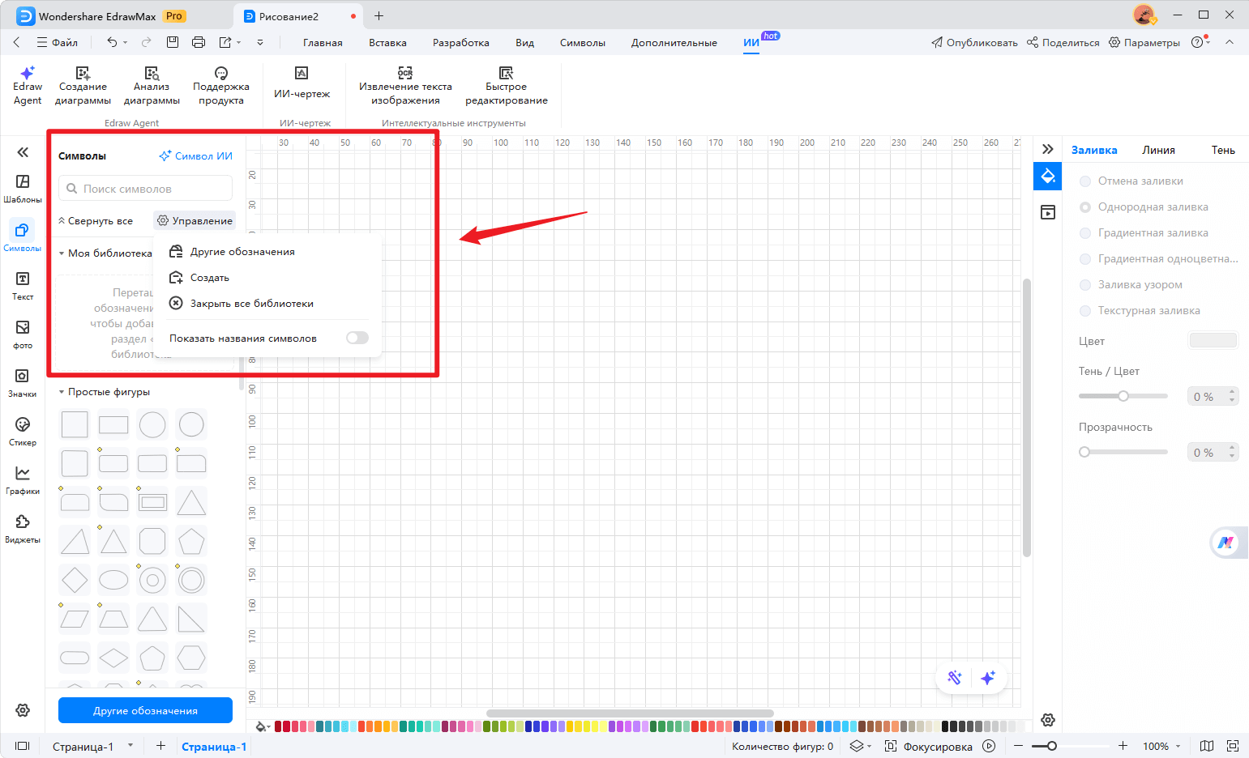1249x758 pixels.
Task: Select Градиентная заливка radio option
Action: 1085,233
